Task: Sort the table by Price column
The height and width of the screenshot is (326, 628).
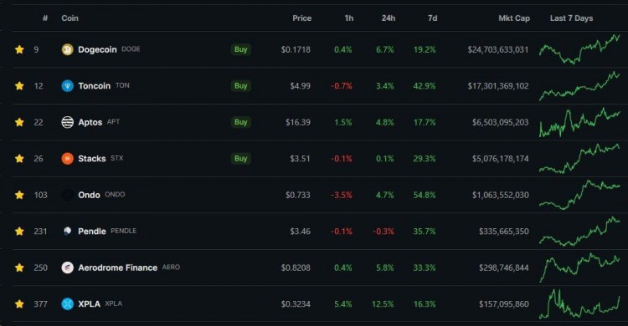Action: 301,18
